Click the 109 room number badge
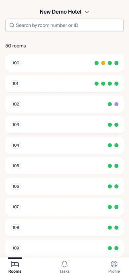 click(16, 248)
